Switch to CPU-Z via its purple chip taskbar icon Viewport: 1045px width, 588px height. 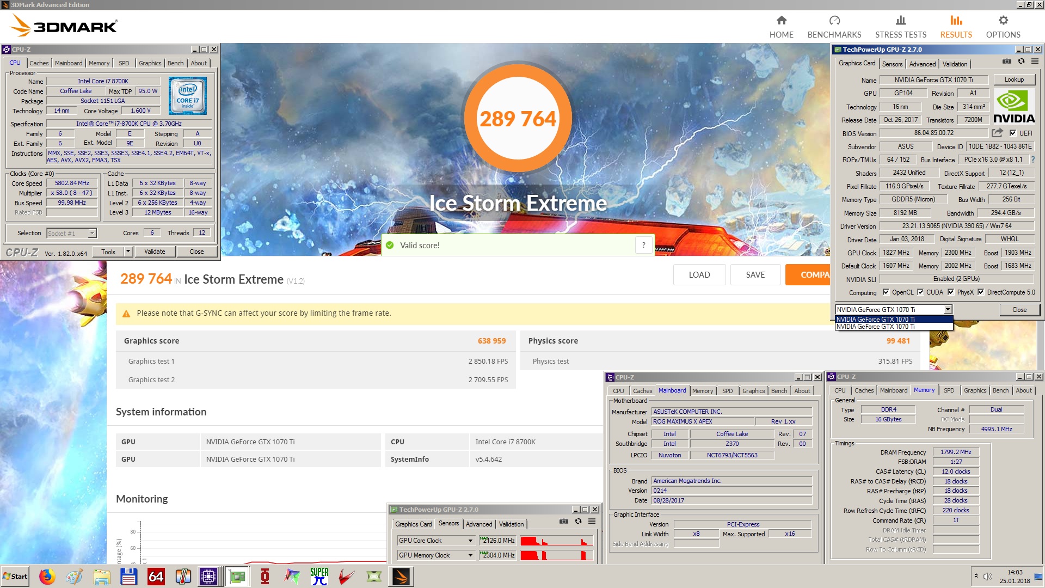208,577
